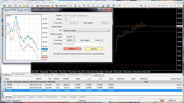The height and width of the screenshot is (103, 184).
Task: Click the Новый Ордер toolbar button
Action: point(43,6)
